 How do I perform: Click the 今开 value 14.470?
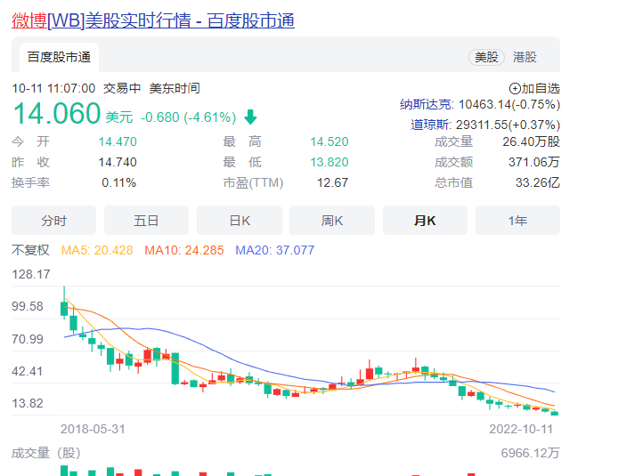point(118,141)
